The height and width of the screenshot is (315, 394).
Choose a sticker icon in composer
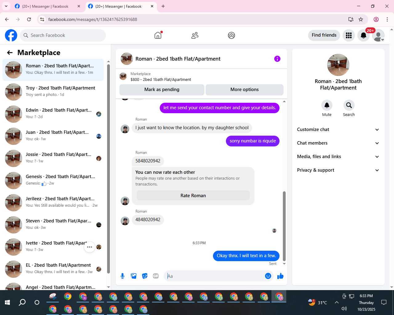click(145, 276)
